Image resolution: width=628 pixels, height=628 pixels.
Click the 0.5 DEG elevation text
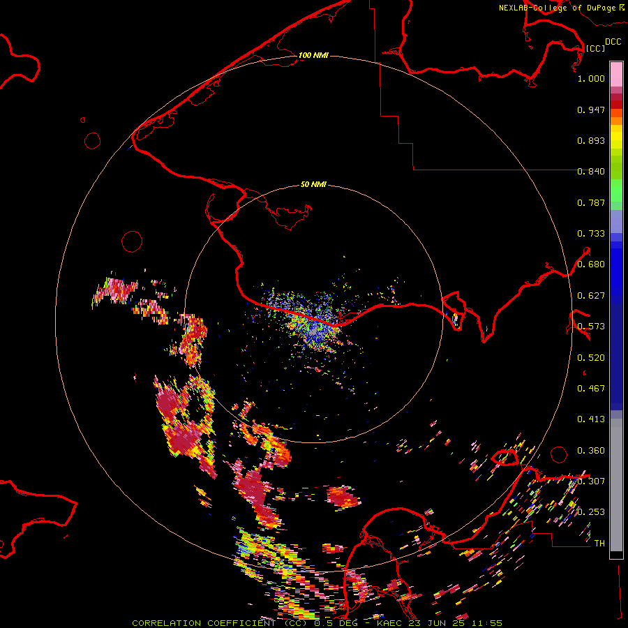336,623
